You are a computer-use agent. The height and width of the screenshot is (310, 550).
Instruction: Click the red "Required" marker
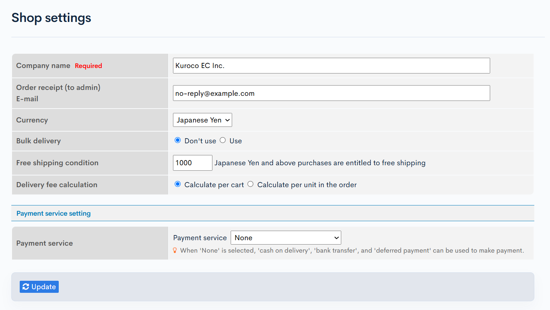[x=88, y=66]
